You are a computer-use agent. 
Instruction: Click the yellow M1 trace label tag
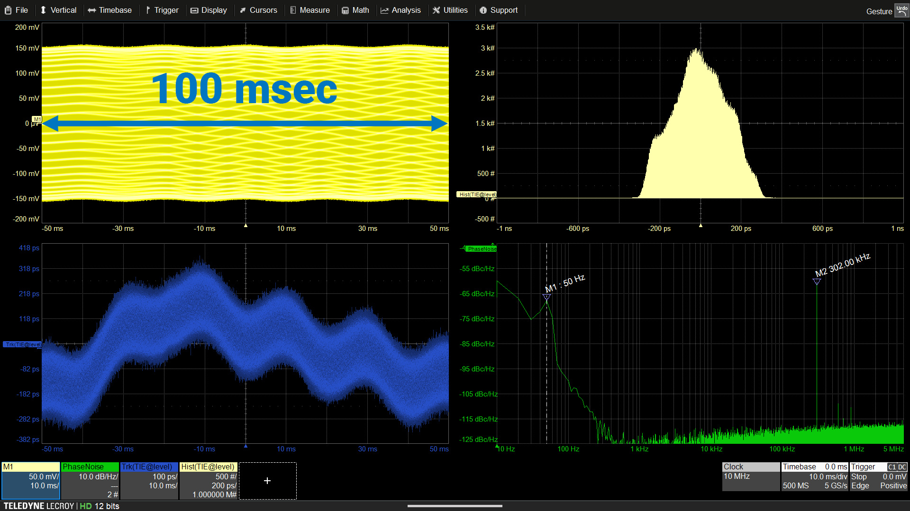37,119
